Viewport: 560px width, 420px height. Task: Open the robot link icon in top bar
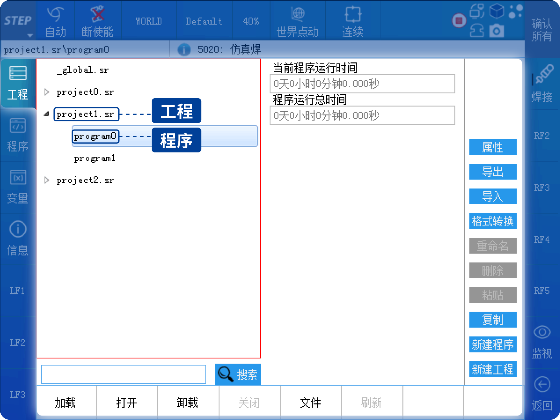[477, 11]
